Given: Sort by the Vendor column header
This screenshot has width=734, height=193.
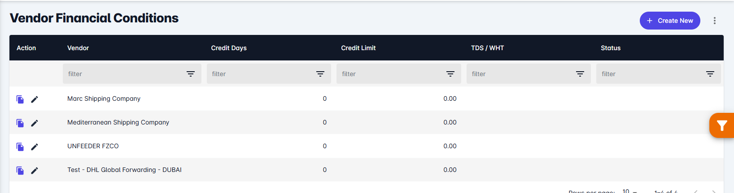Looking at the screenshot, I should [x=78, y=48].
